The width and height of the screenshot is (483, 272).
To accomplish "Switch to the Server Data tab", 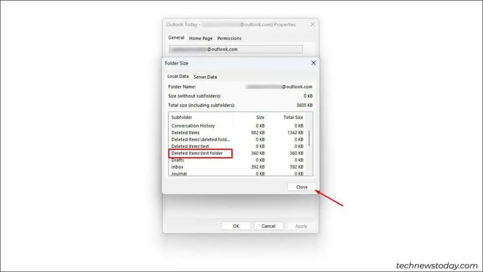I will pos(205,76).
